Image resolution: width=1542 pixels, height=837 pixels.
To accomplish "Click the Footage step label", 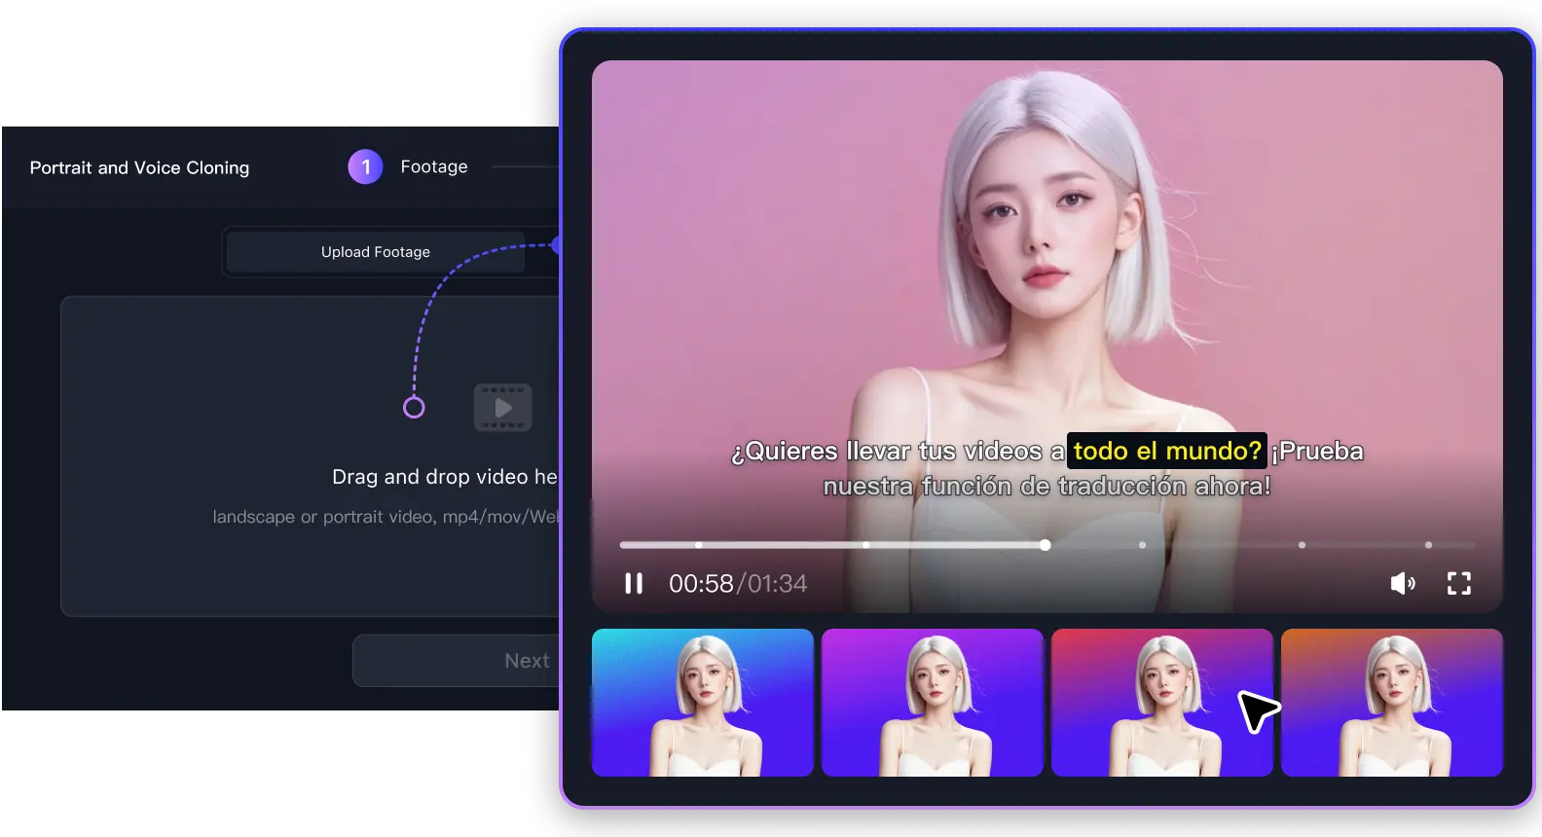I will tap(434, 167).
